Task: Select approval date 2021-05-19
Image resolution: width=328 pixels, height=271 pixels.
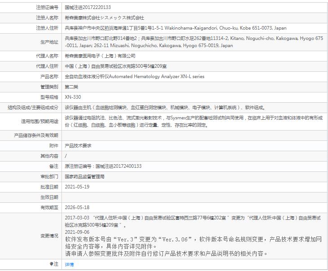Action: coord(77,187)
